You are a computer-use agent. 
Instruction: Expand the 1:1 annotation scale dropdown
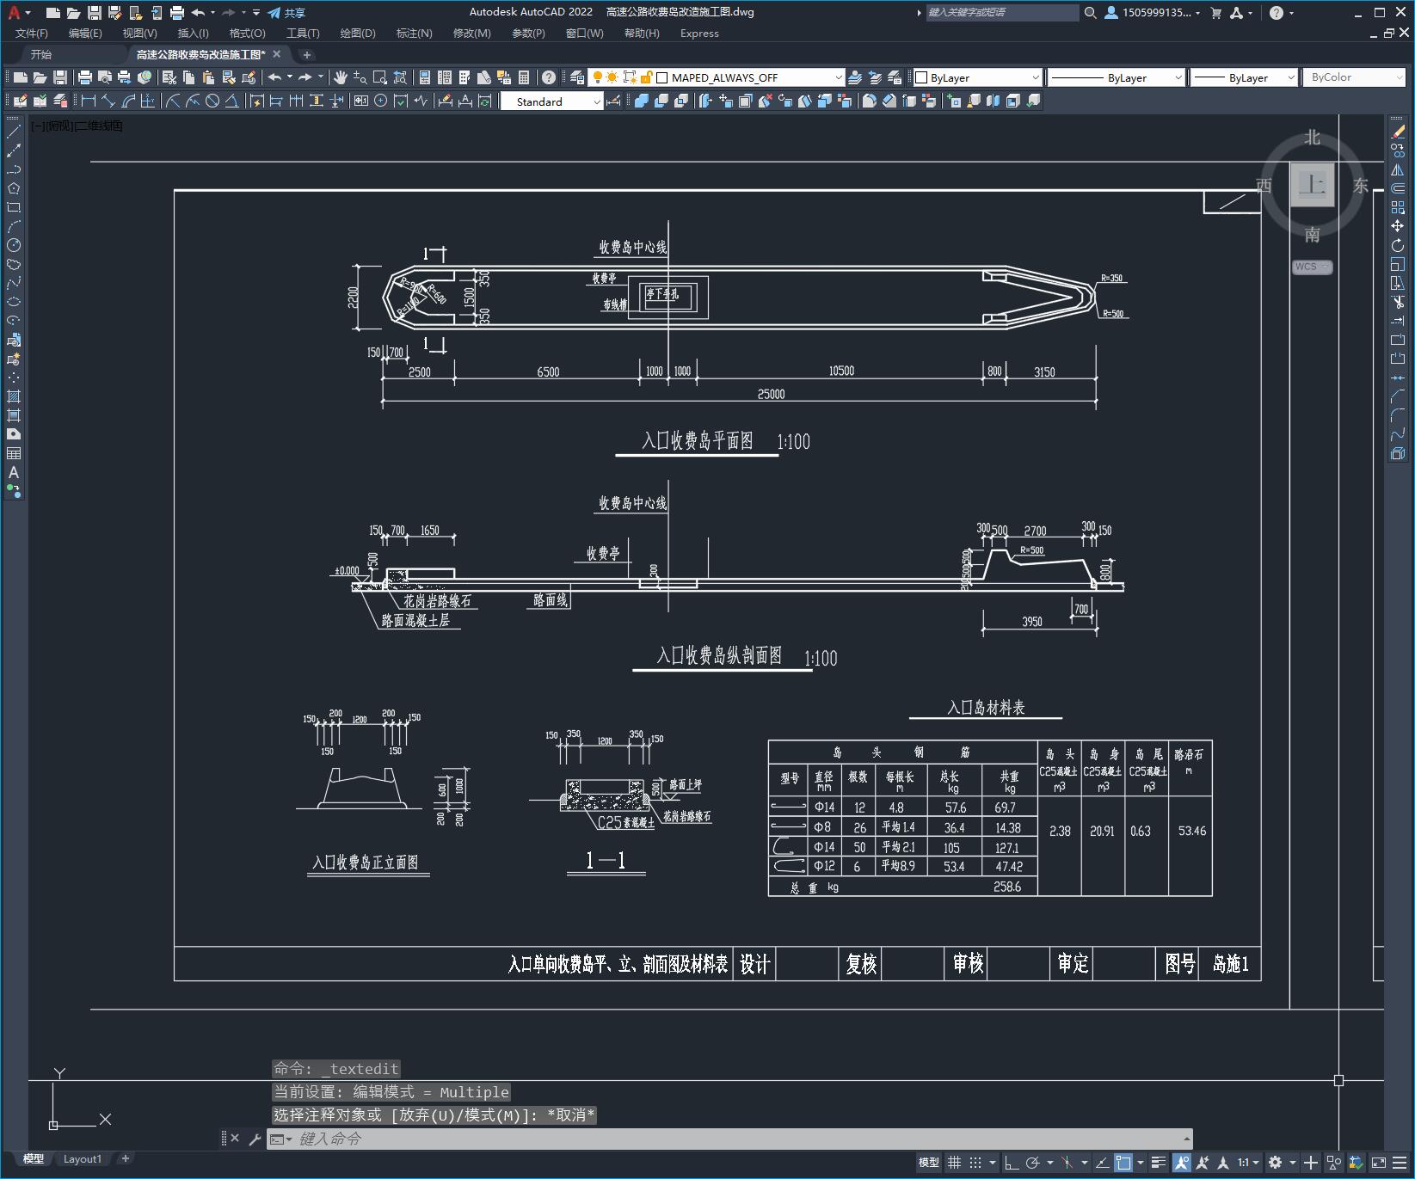(1248, 1163)
